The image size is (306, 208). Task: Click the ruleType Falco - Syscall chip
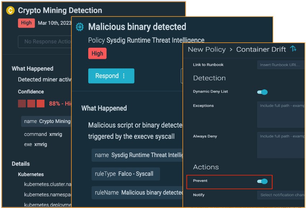126,174
